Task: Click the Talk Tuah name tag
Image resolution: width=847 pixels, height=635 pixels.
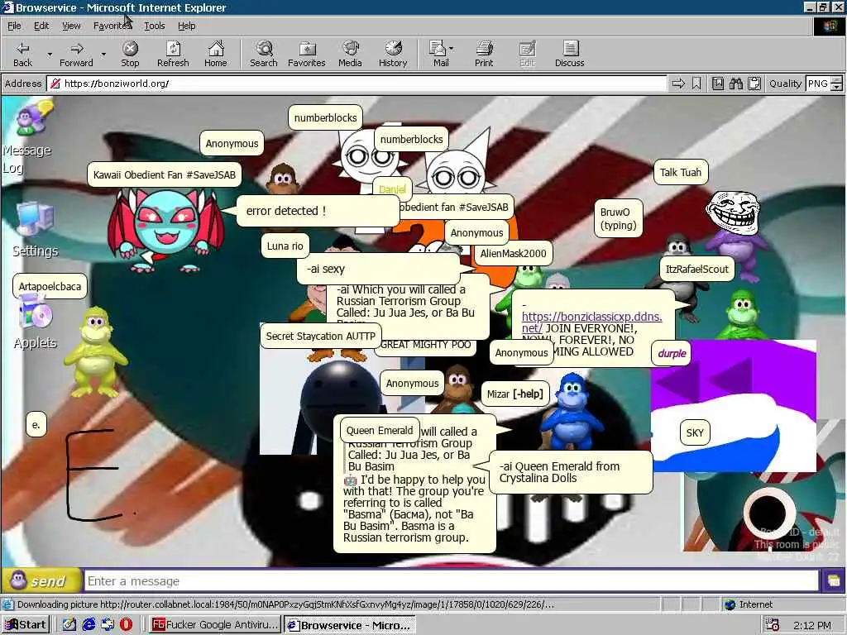Action: (x=681, y=172)
